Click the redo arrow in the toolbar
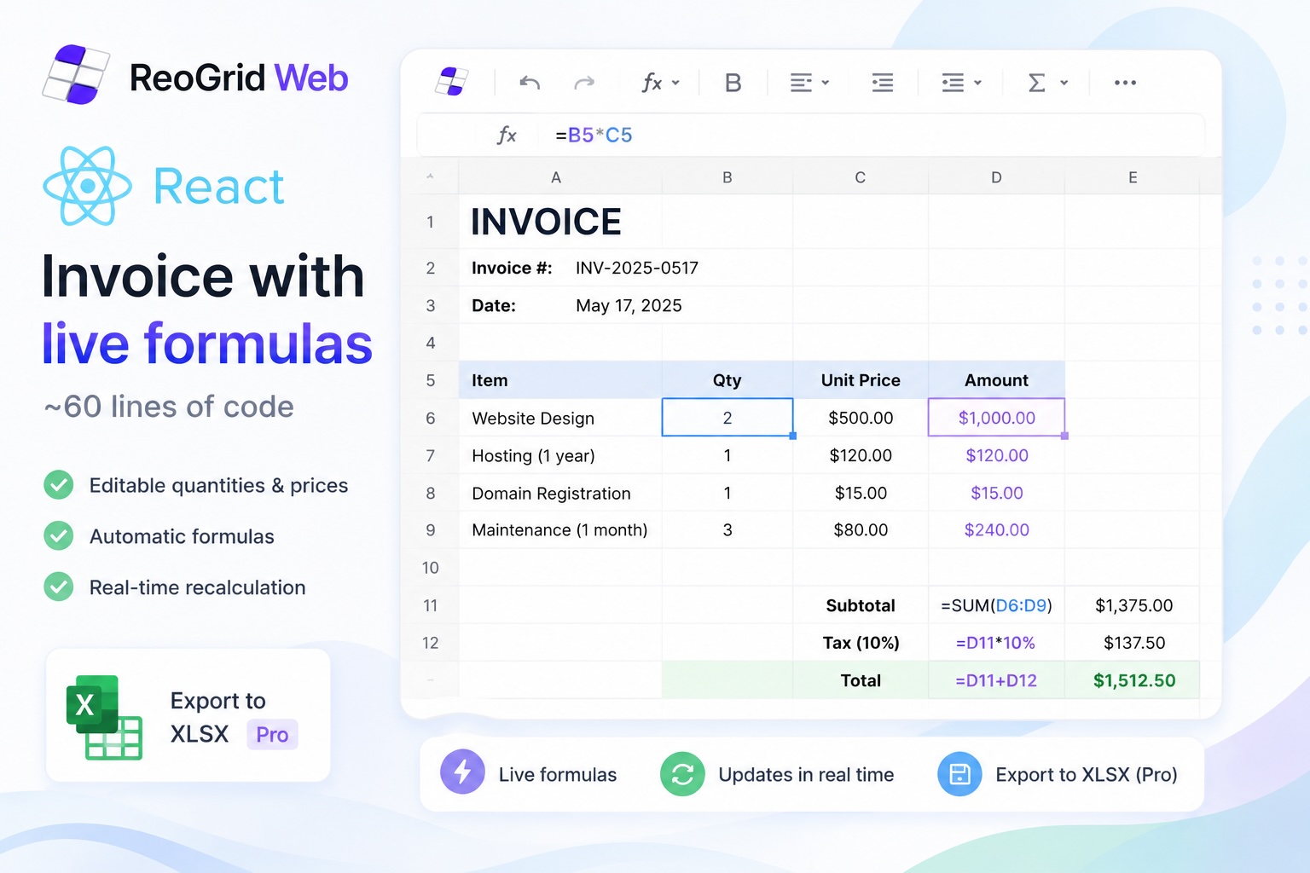The height and width of the screenshot is (873, 1310). click(x=584, y=83)
